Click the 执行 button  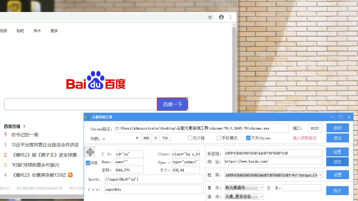pos(337,190)
